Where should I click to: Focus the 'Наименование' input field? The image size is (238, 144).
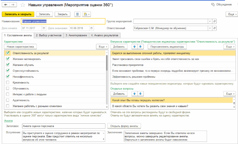63,21
